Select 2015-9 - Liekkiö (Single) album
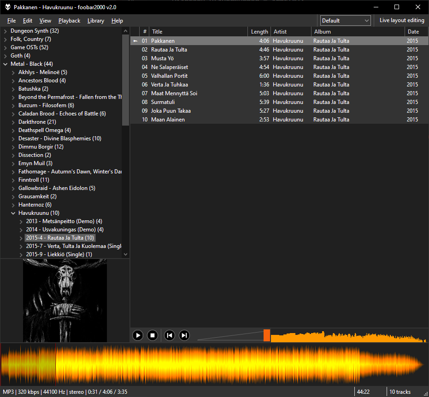The width and height of the screenshot is (429, 397). tap(59, 254)
